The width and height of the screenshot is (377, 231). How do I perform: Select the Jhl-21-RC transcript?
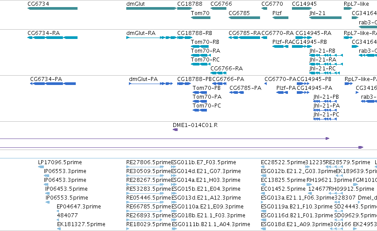pyautogui.click(x=324, y=73)
